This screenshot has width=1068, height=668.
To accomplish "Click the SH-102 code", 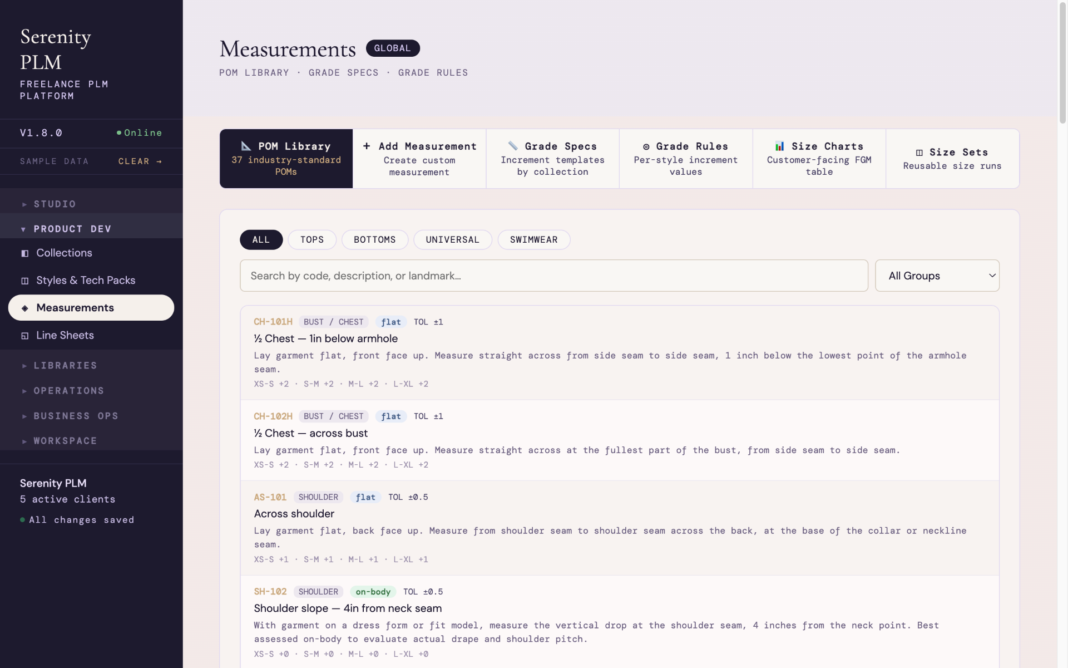I will pos(270,592).
